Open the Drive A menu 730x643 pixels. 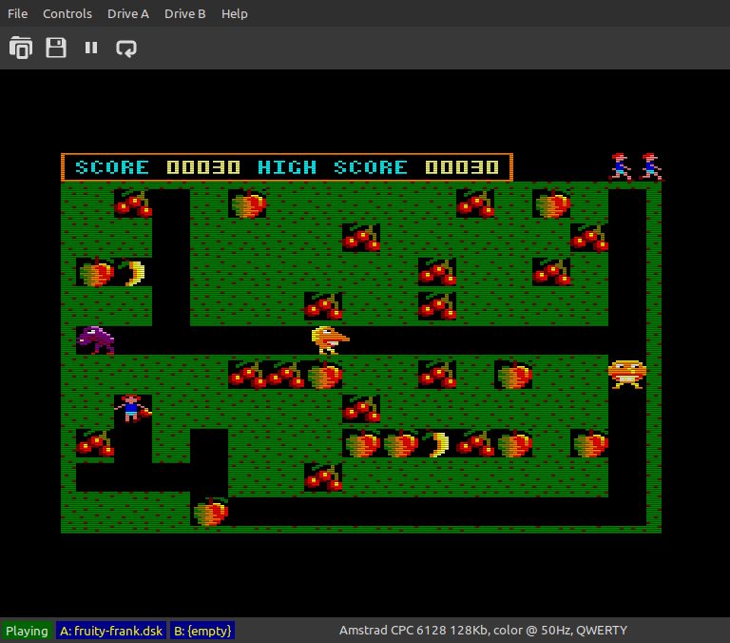pos(128,14)
